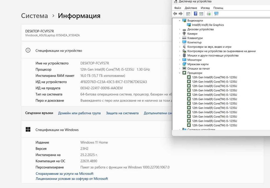Expand the Дискови устройства node
The width and height of the screenshot is (270, 188).
point(180,29)
